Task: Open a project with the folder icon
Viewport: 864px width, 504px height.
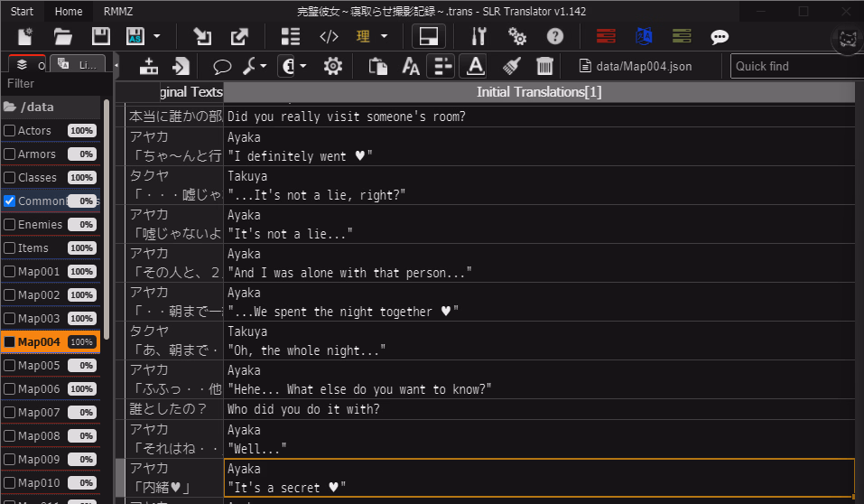Action: coord(62,37)
